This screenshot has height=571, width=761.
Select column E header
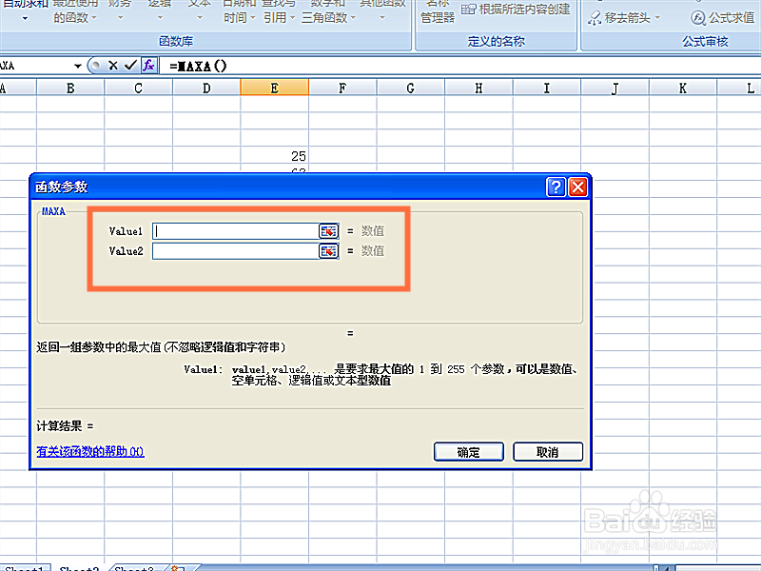click(x=275, y=88)
